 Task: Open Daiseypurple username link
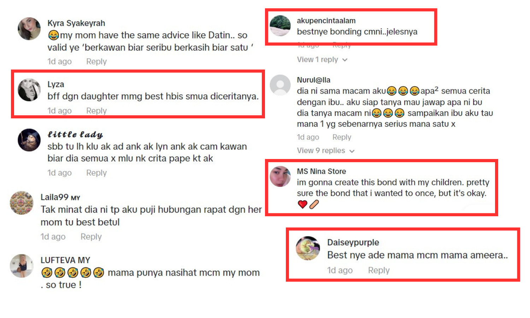coord(353,242)
